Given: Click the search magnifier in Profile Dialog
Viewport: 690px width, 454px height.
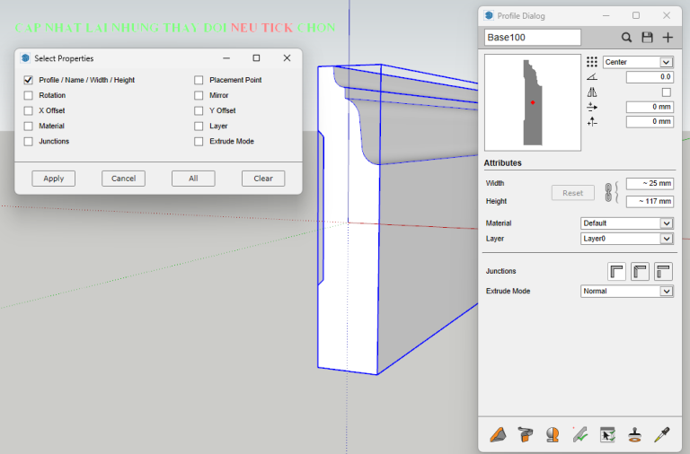Looking at the screenshot, I should (x=626, y=38).
